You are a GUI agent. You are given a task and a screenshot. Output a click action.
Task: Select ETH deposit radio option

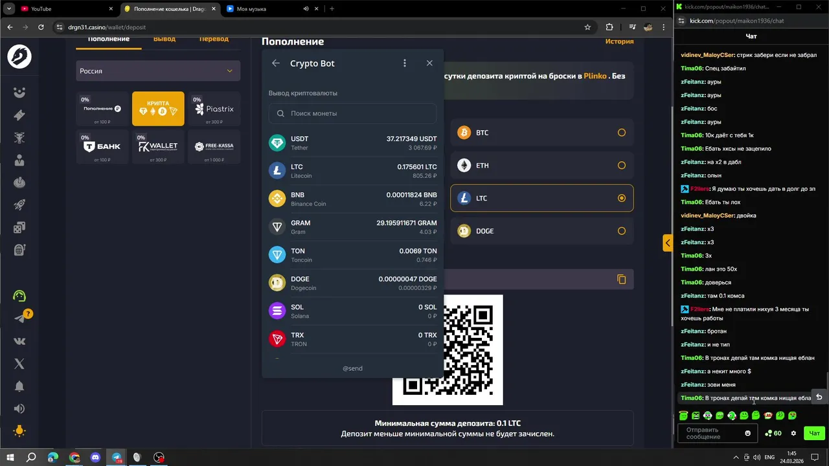(542, 166)
